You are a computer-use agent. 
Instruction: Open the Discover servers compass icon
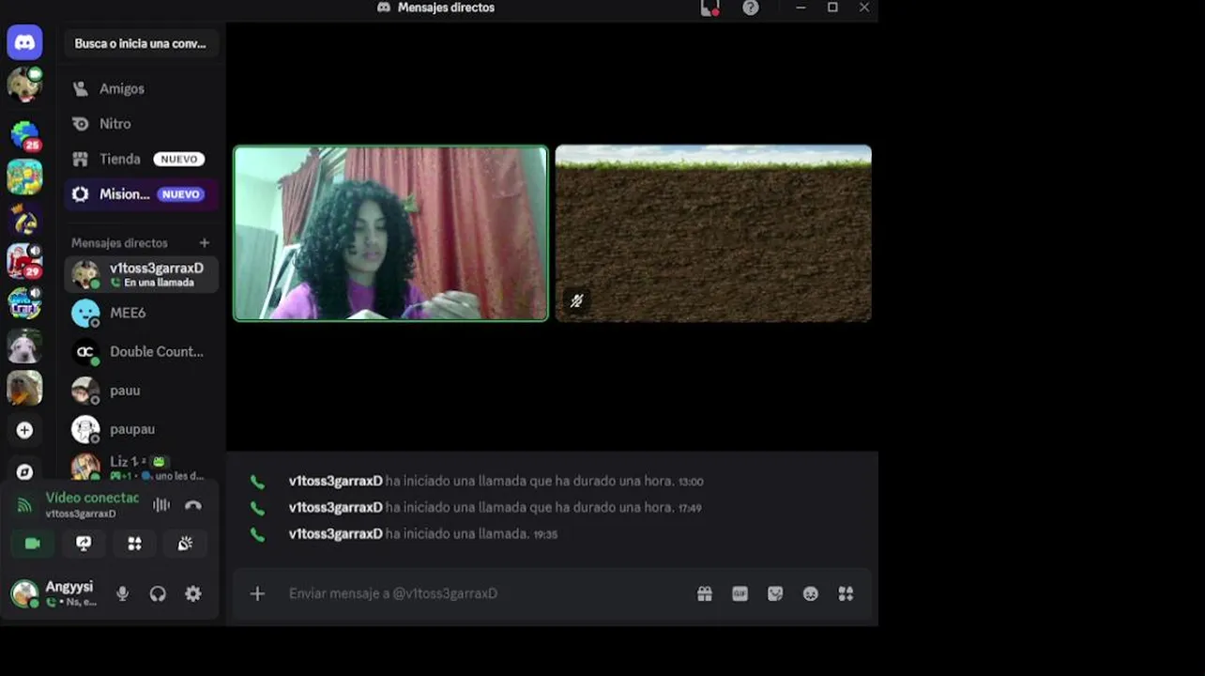[x=24, y=472]
